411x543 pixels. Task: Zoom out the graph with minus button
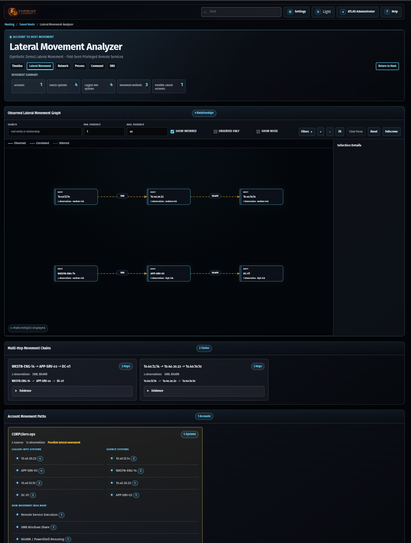pos(330,132)
